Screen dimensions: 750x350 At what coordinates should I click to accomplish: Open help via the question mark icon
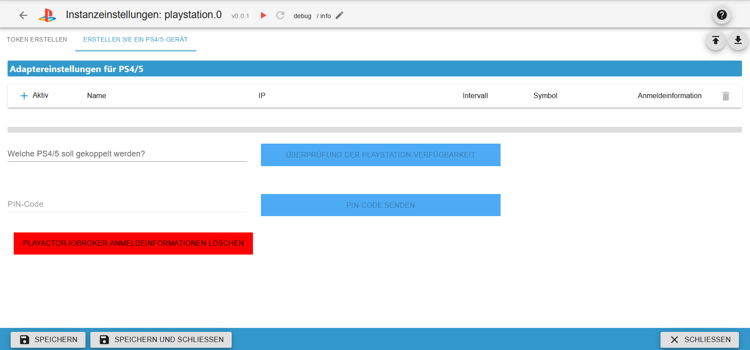[722, 15]
